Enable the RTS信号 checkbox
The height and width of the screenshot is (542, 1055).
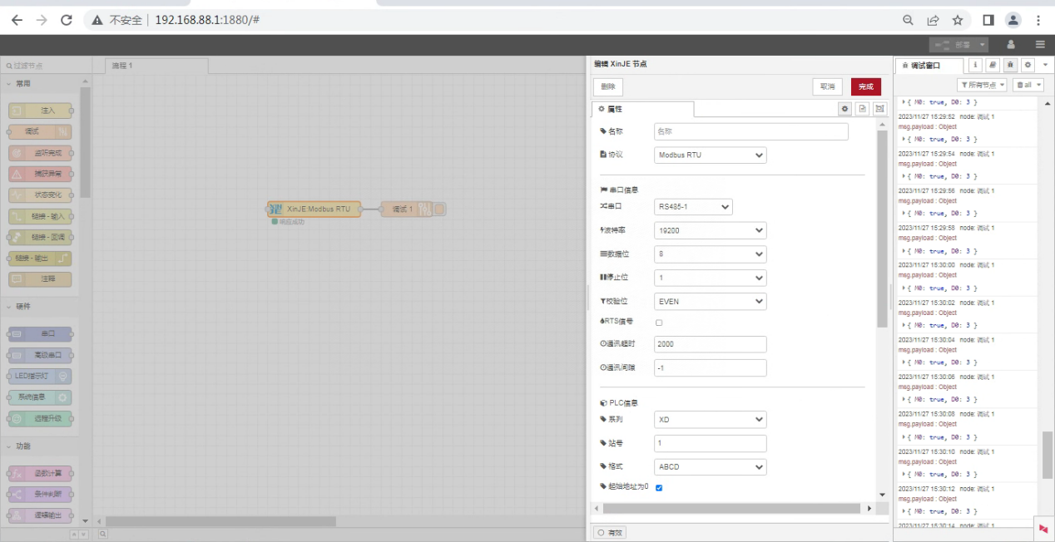coord(659,323)
